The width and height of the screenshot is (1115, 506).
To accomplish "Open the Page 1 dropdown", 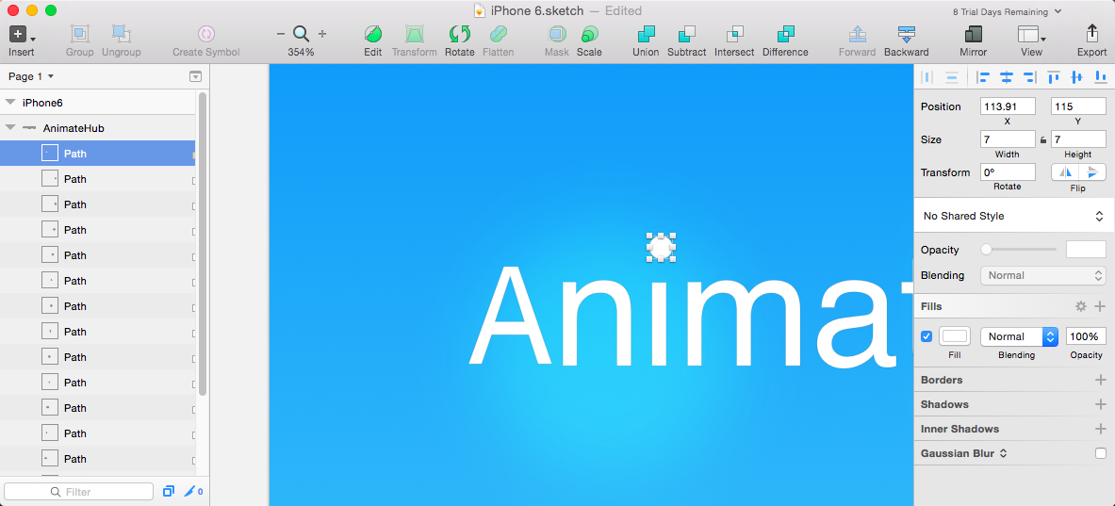I will coord(30,76).
